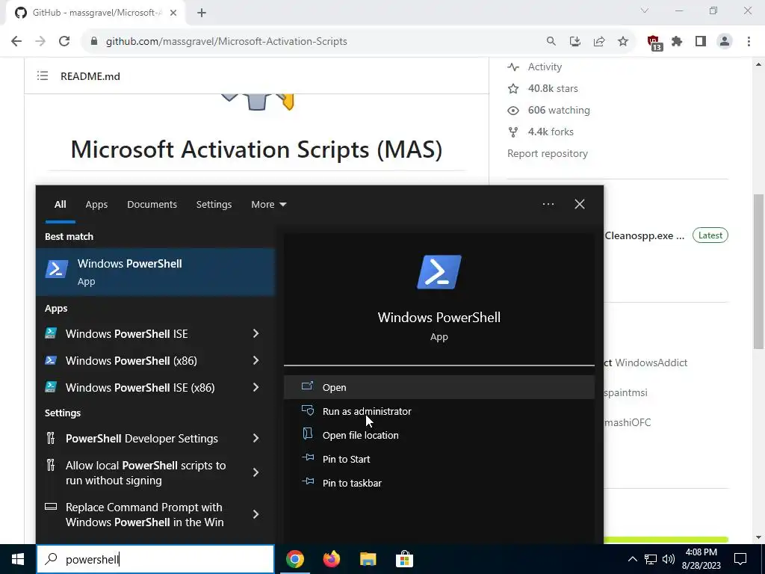Expand Allow local PowerShell scripts arrow

255,472
